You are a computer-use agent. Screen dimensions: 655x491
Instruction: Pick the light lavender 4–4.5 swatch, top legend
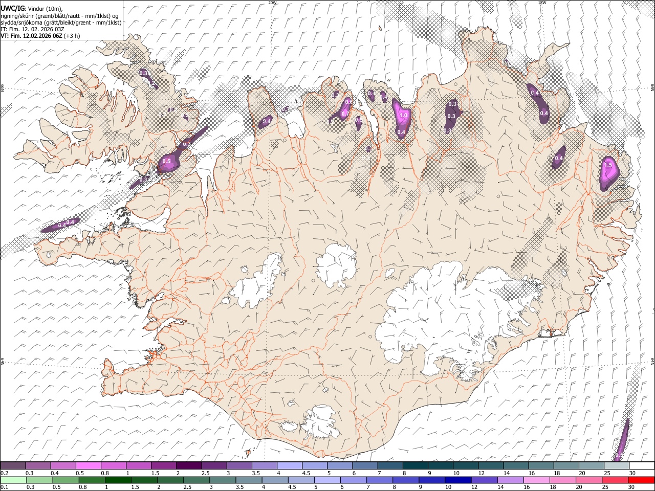(x=289, y=466)
